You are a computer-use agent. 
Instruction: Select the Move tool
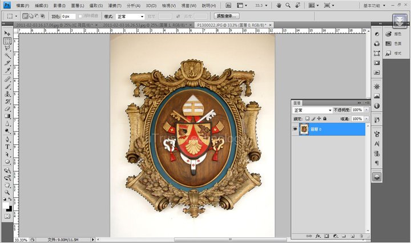pos(7,33)
